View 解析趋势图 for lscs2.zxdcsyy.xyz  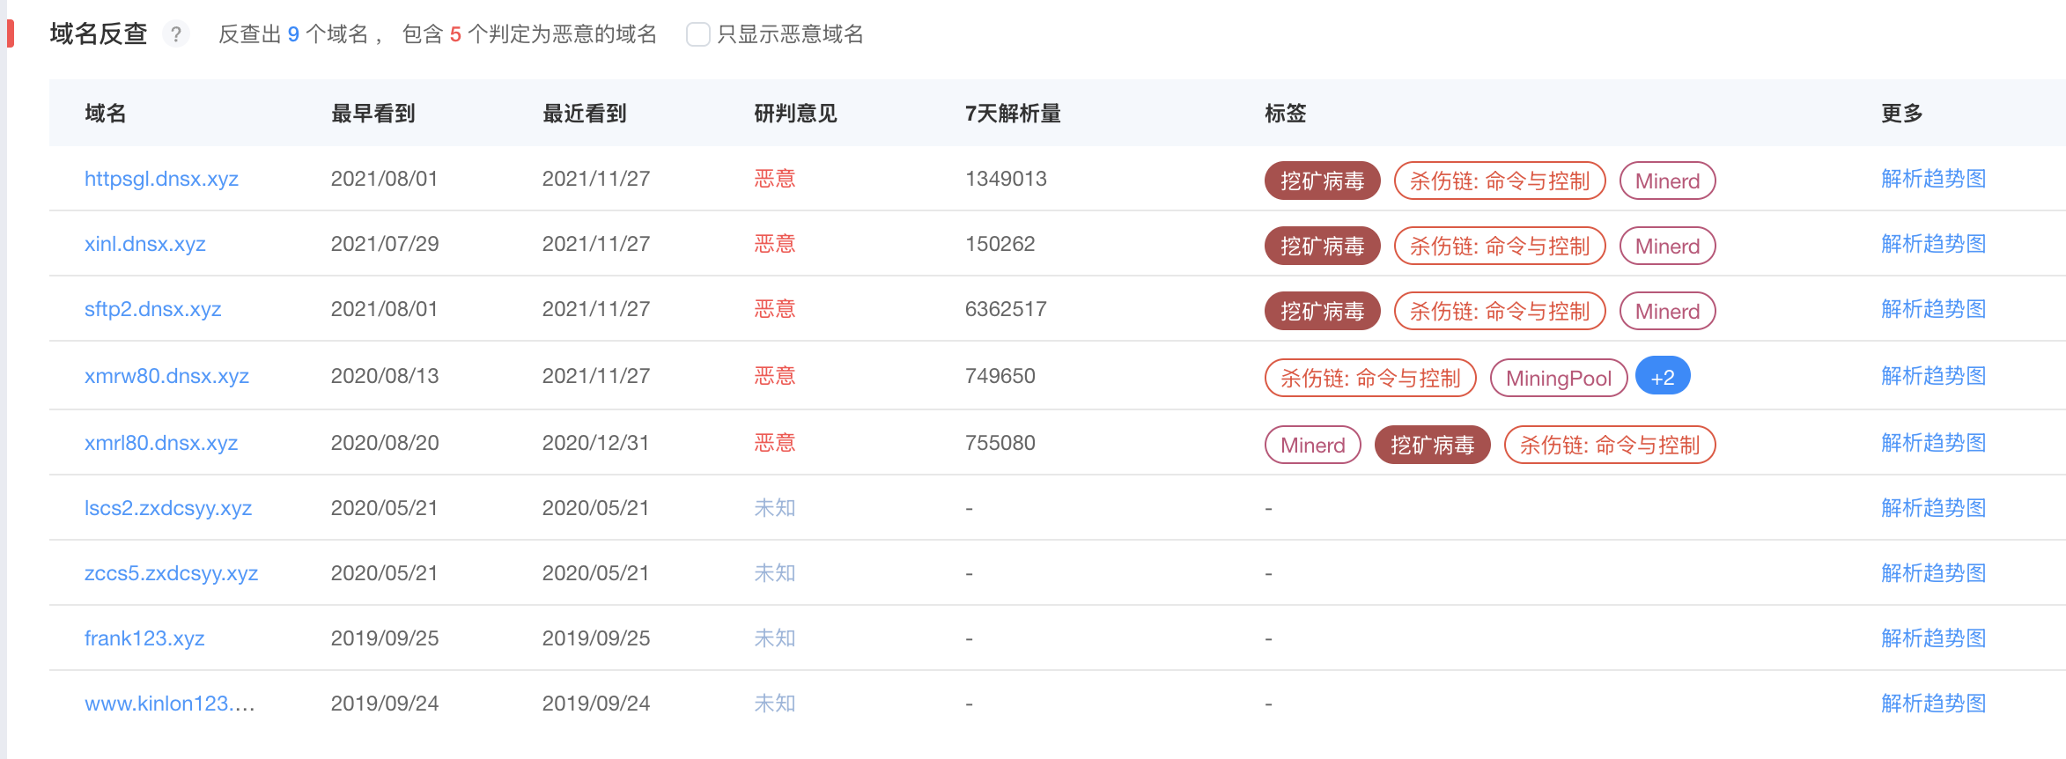point(1933,508)
